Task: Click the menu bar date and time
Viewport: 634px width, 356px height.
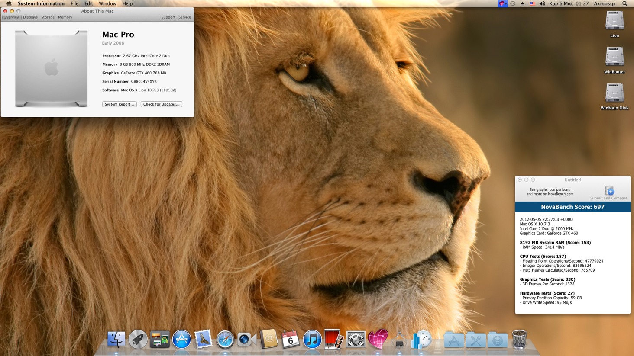Action: 569,3
